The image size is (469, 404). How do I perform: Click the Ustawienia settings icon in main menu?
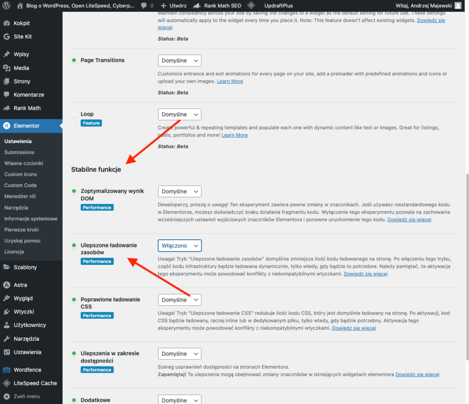pyautogui.click(x=6, y=352)
